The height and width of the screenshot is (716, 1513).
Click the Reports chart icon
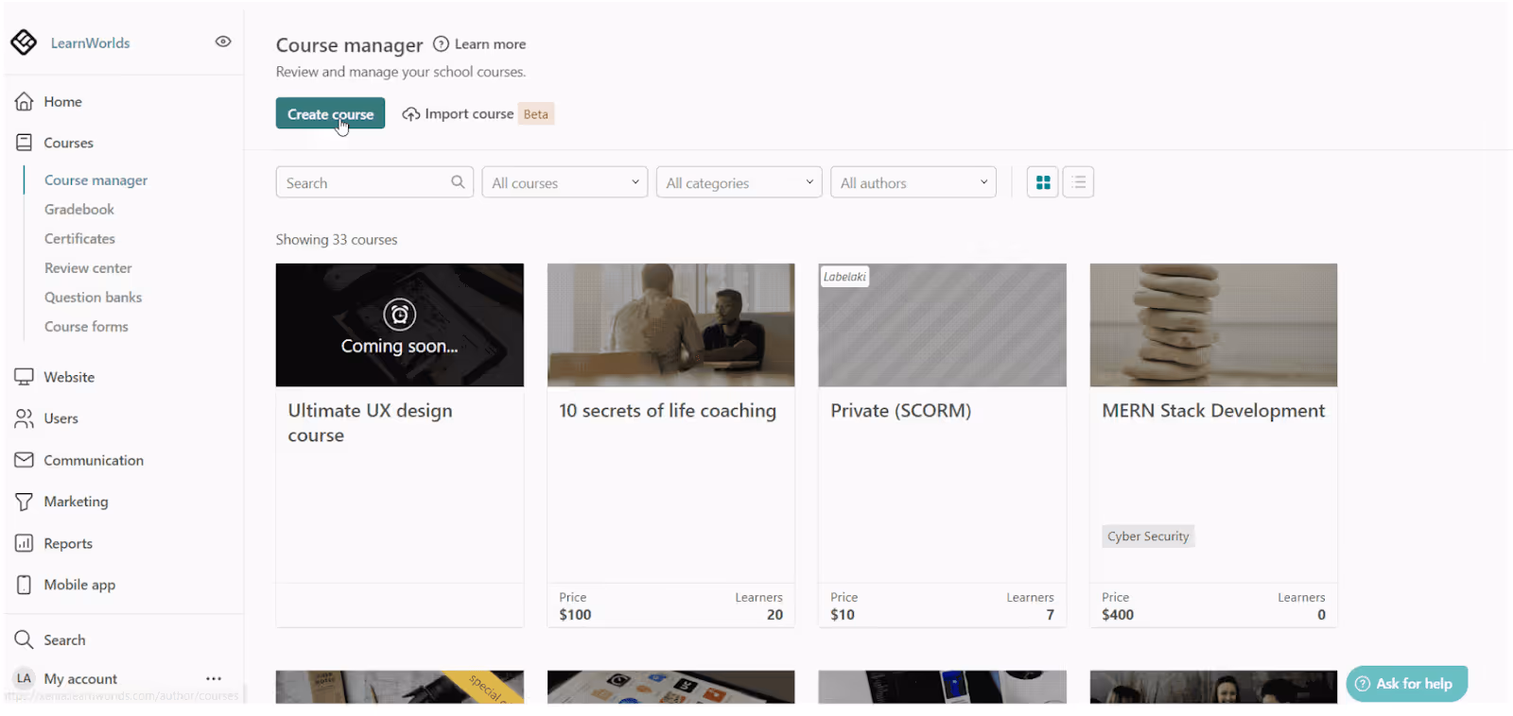pyautogui.click(x=24, y=543)
